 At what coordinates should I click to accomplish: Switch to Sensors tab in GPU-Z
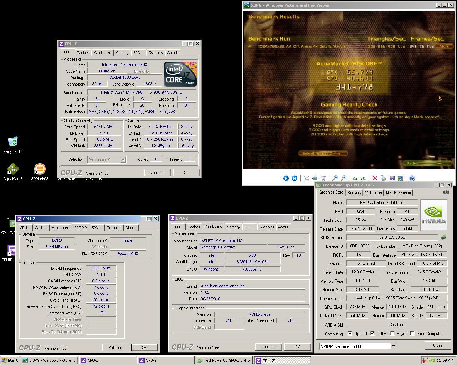[x=354, y=193]
